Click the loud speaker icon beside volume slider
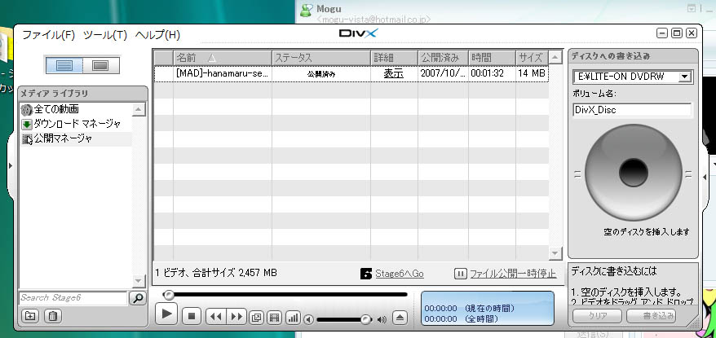This screenshot has width=716, height=338. [x=382, y=319]
